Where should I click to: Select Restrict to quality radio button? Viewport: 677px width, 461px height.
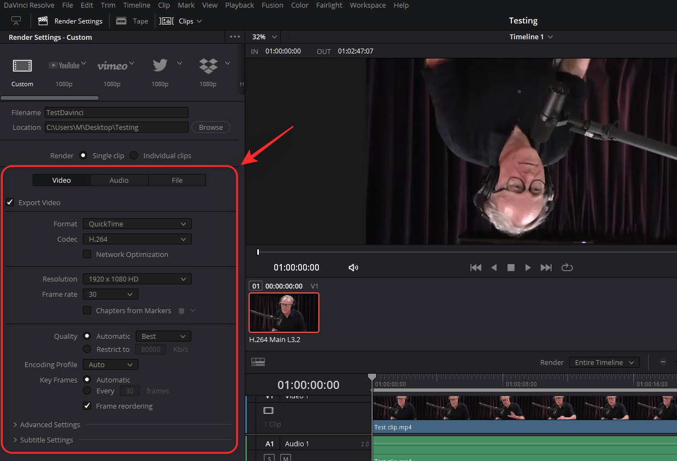tap(87, 349)
